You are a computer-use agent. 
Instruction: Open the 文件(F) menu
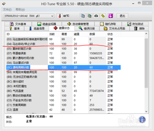pos(7,10)
